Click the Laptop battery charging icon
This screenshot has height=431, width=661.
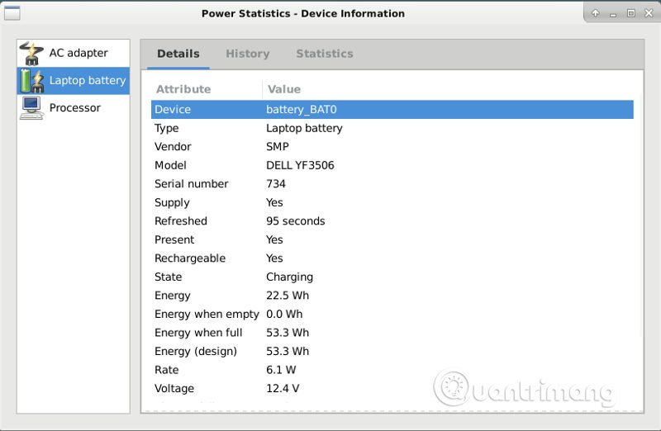[x=32, y=80]
